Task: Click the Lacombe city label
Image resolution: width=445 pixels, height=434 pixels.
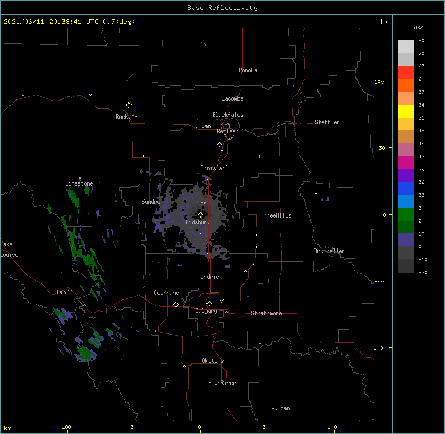Action: 232,98
